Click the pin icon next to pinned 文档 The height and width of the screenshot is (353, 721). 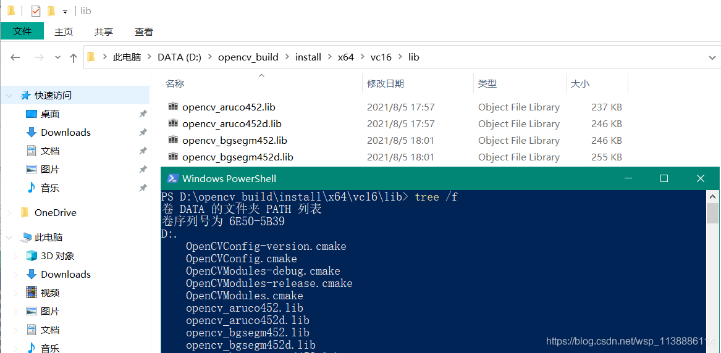[143, 151]
